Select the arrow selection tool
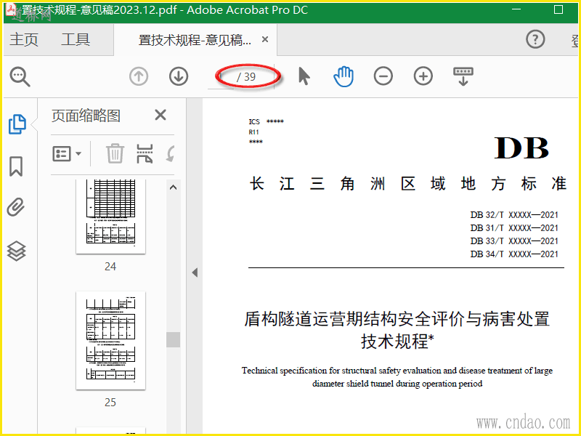581x436 pixels. tap(304, 76)
